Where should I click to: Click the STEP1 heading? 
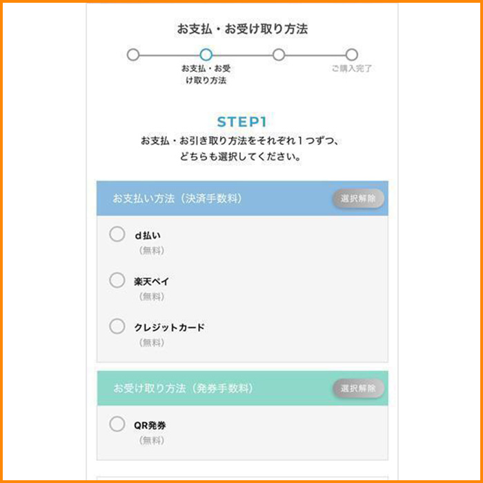tap(241, 122)
